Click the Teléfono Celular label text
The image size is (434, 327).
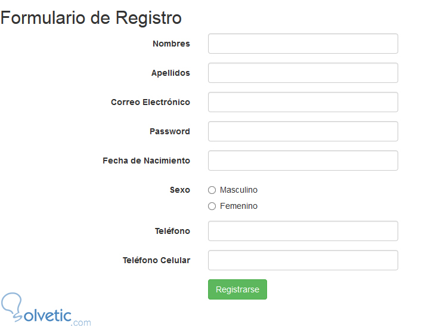pos(156,260)
